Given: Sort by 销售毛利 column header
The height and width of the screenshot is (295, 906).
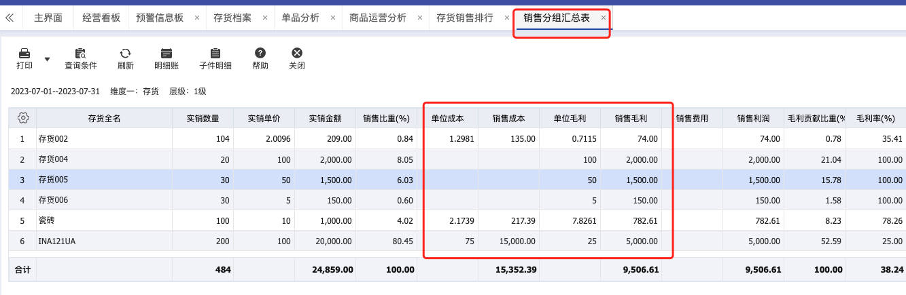Looking at the screenshot, I should 631,118.
